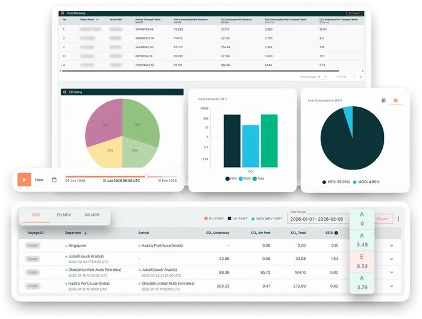Sort fleet table by Vessel Name arrow
The width and height of the screenshot is (422, 319).
pyautogui.click(x=97, y=20)
